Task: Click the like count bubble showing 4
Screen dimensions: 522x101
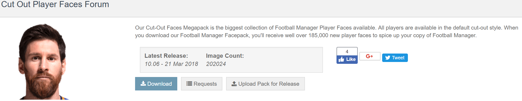Action: tap(347, 51)
